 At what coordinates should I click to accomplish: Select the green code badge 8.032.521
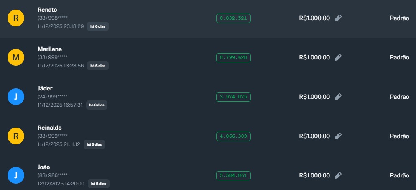point(233,18)
